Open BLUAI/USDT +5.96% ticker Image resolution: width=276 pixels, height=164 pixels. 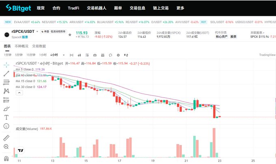[x=110, y=22]
